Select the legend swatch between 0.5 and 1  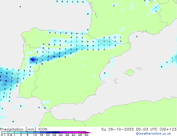pyautogui.click(x=11, y=132)
